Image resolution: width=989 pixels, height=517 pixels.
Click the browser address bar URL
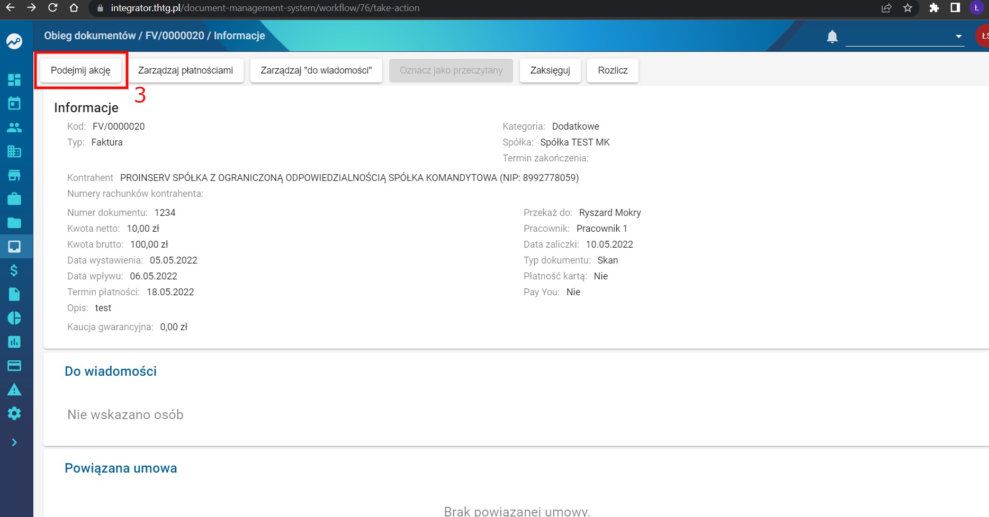pyautogui.click(x=265, y=8)
